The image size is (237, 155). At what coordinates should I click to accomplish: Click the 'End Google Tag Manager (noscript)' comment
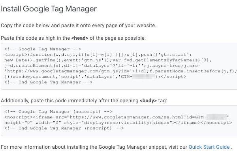point(64,128)
